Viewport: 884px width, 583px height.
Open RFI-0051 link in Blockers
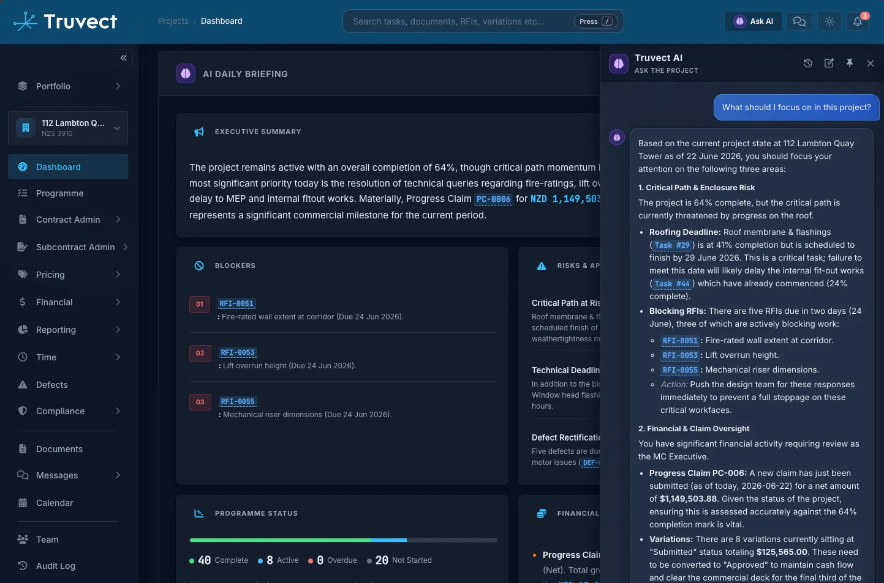pos(236,303)
